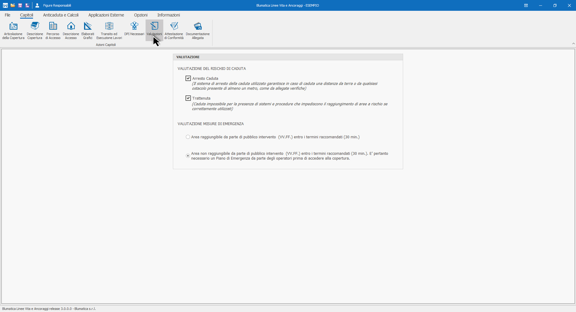Click Transito ed Esecuzione Lavori icon
The height and width of the screenshot is (312, 576).
[x=109, y=30]
